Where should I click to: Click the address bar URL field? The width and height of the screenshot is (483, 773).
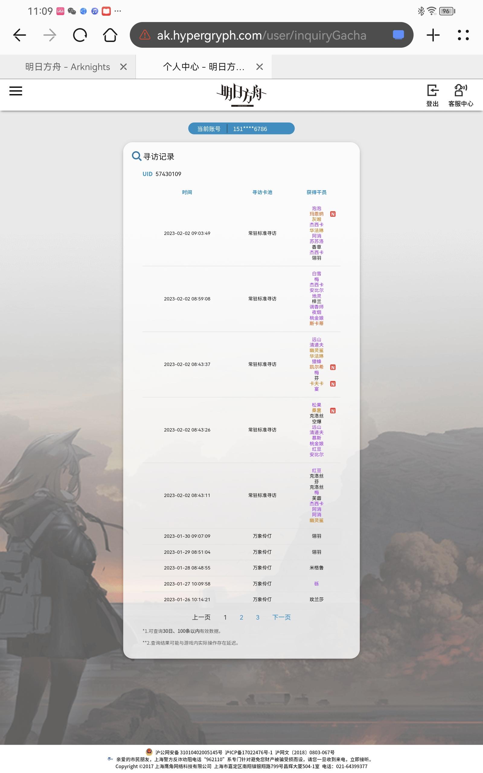pyautogui.click(x=271, y=35)
